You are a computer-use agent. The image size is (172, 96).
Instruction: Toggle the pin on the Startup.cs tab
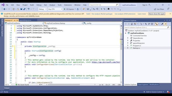coord(15,20)
